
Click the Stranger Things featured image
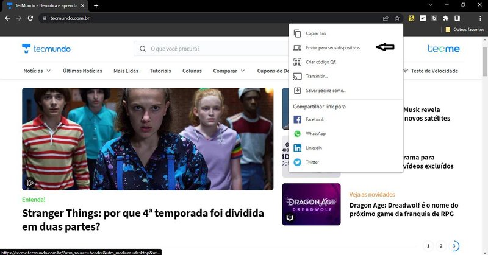[148, 139]
